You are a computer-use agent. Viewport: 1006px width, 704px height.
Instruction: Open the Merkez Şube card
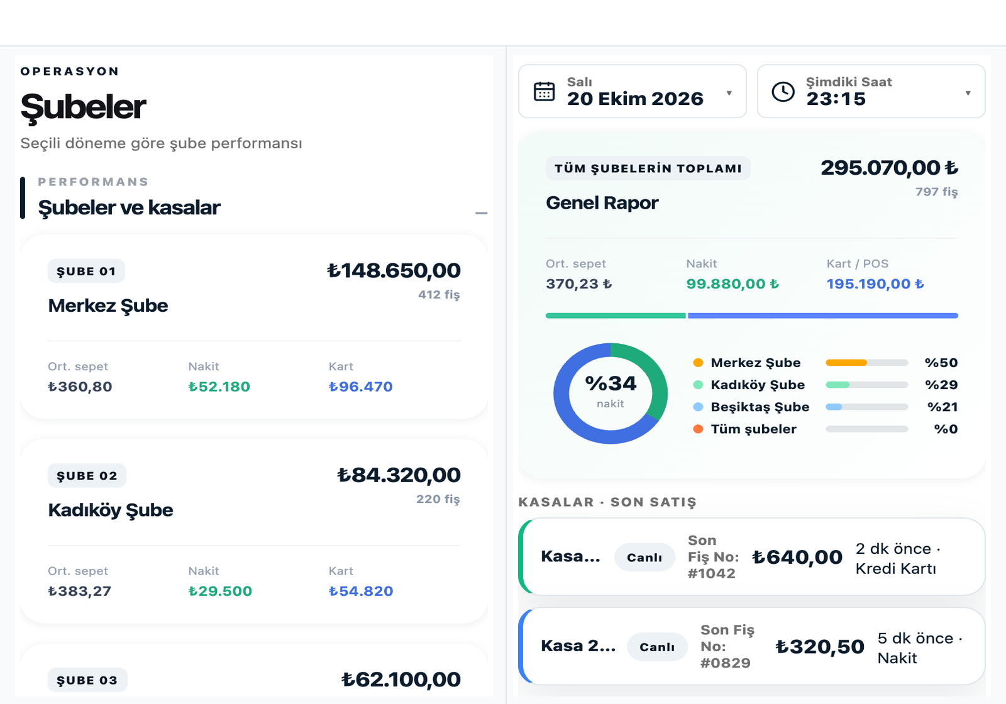click(x=254, y=327)
